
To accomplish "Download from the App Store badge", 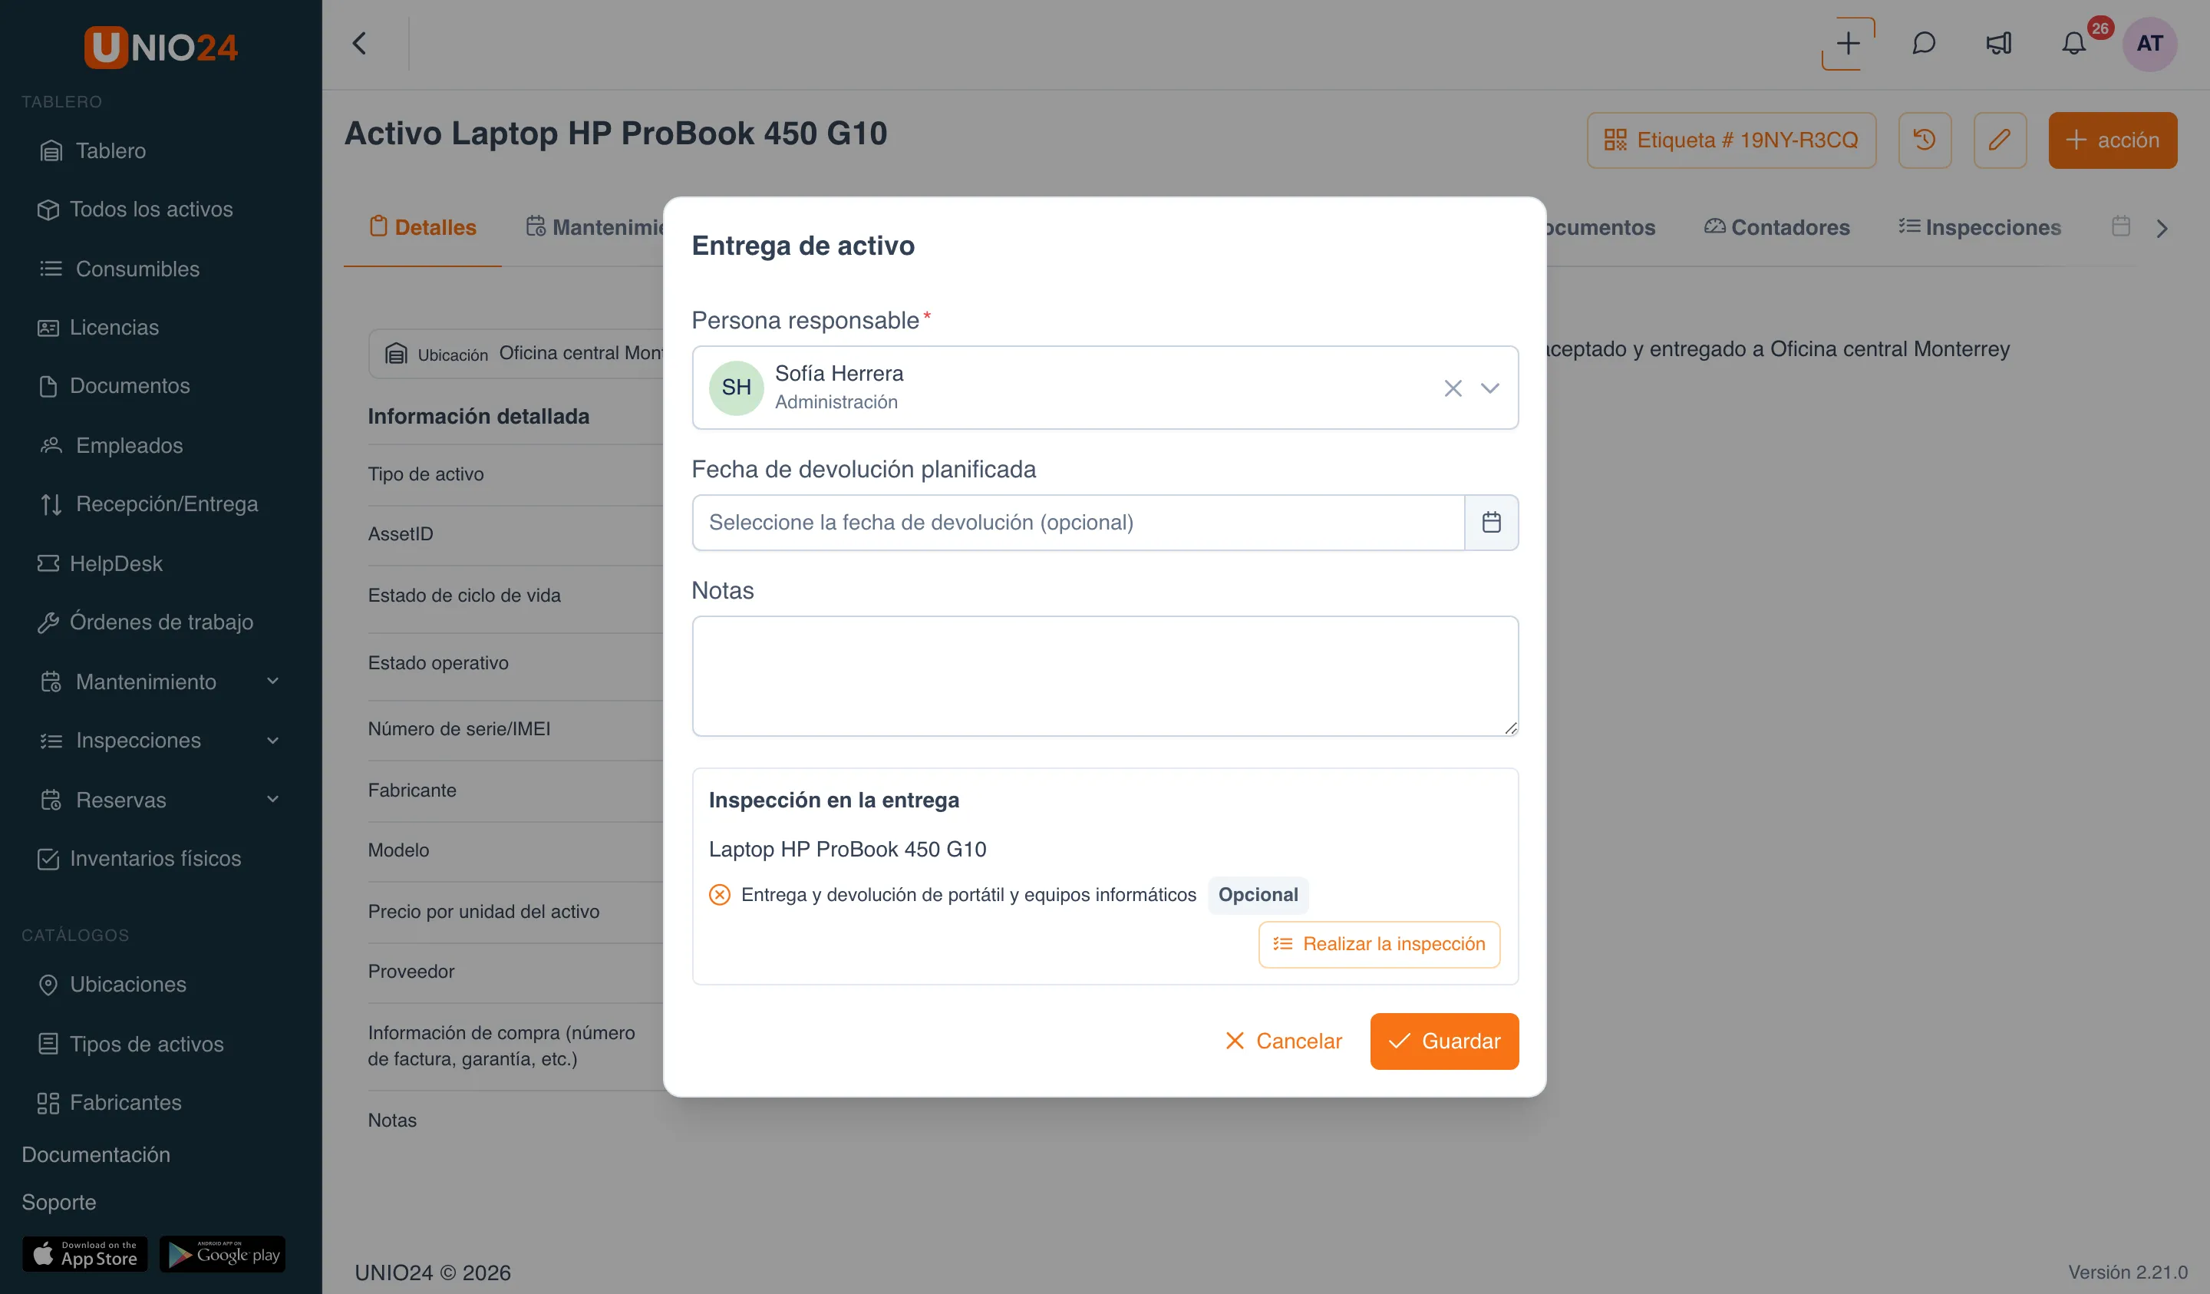I will tap(85, 1253).
